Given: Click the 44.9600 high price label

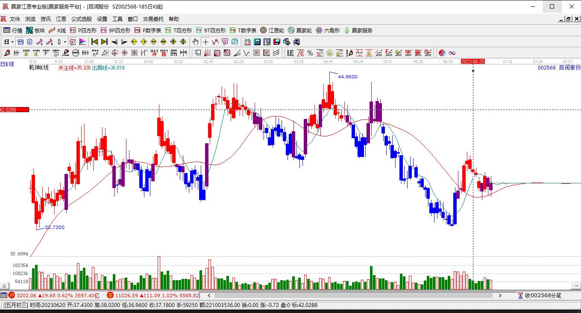Looking at the screenshot, I should pyautogui.click(x=348, y=77).
